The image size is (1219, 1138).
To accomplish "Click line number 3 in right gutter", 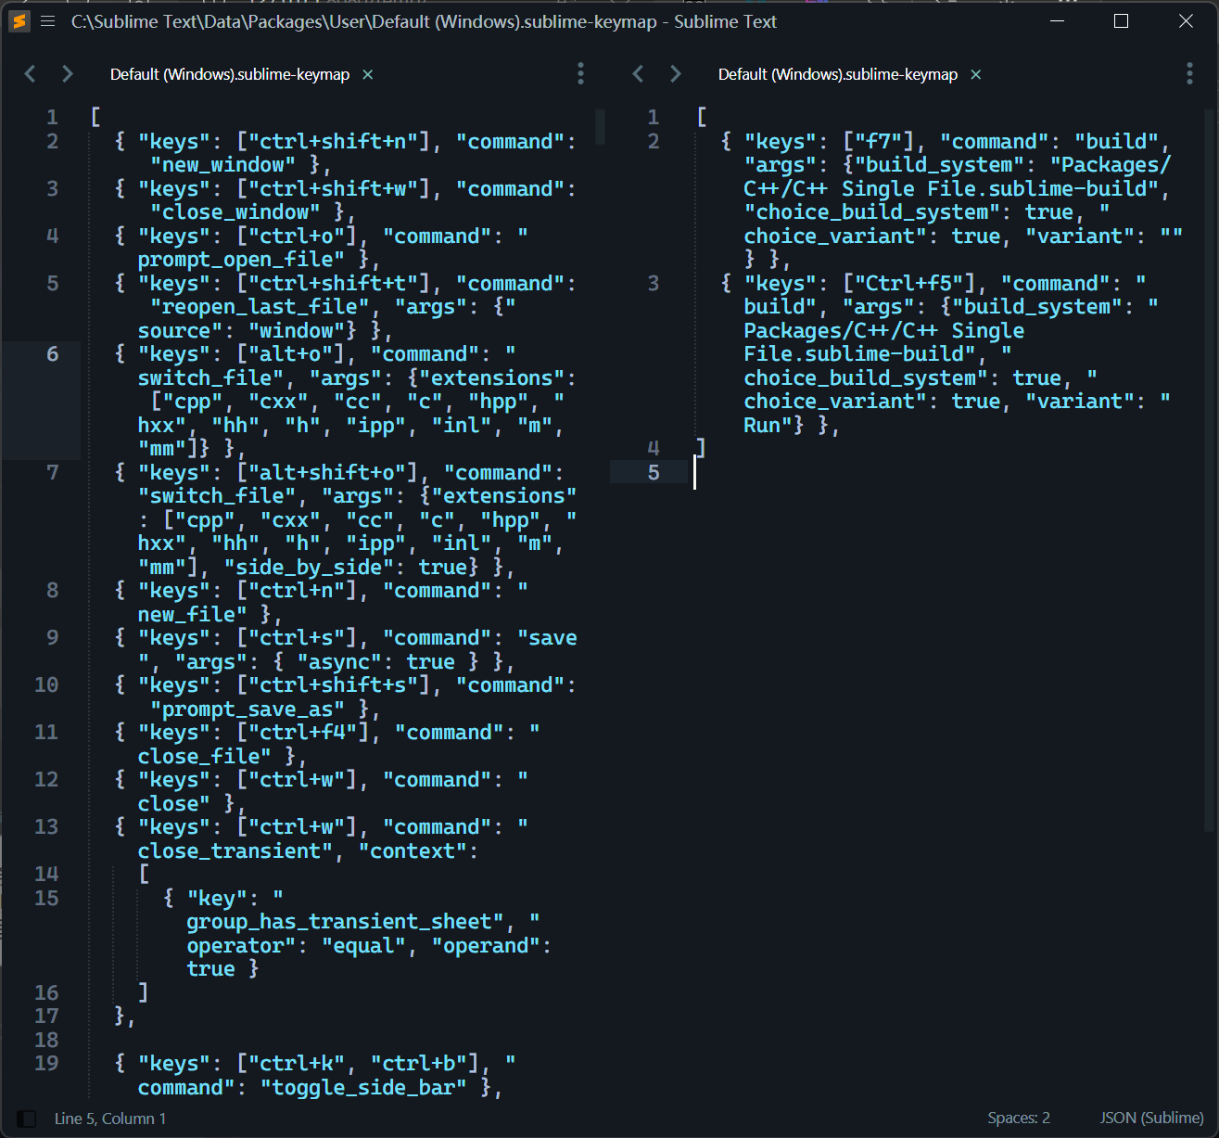I will 653,283.
